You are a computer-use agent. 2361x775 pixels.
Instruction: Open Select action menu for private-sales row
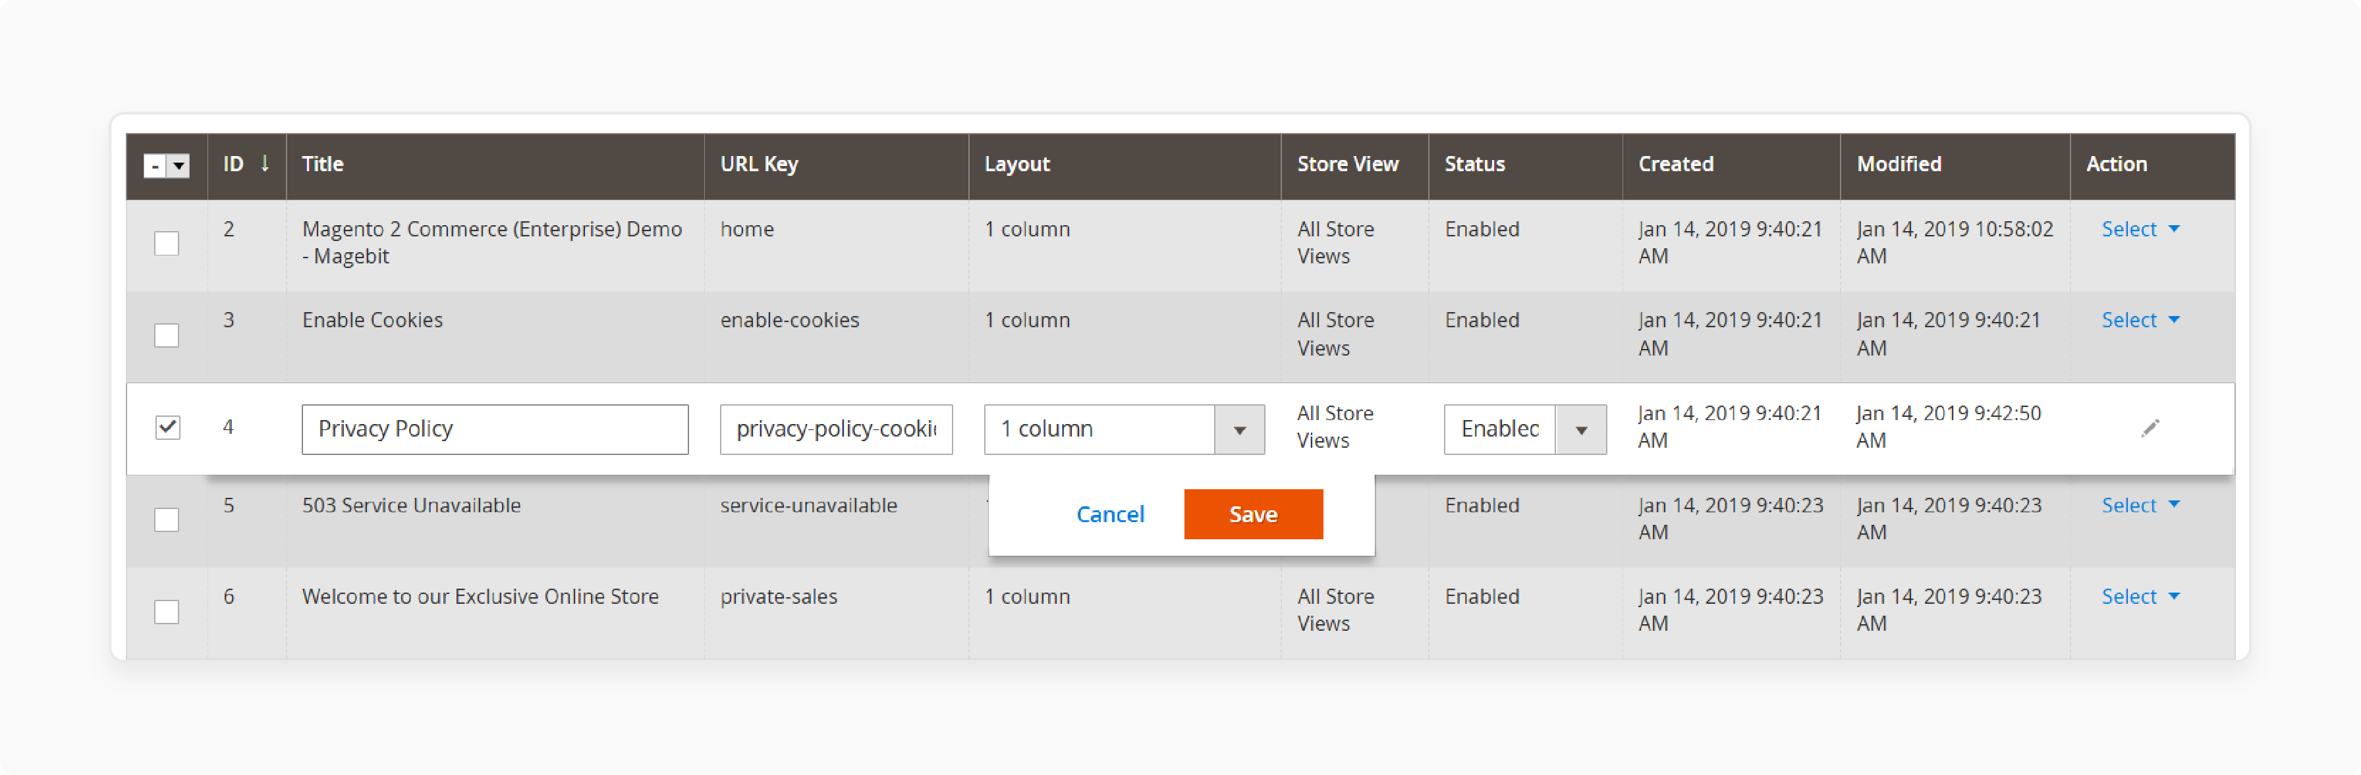point(2140,597)
